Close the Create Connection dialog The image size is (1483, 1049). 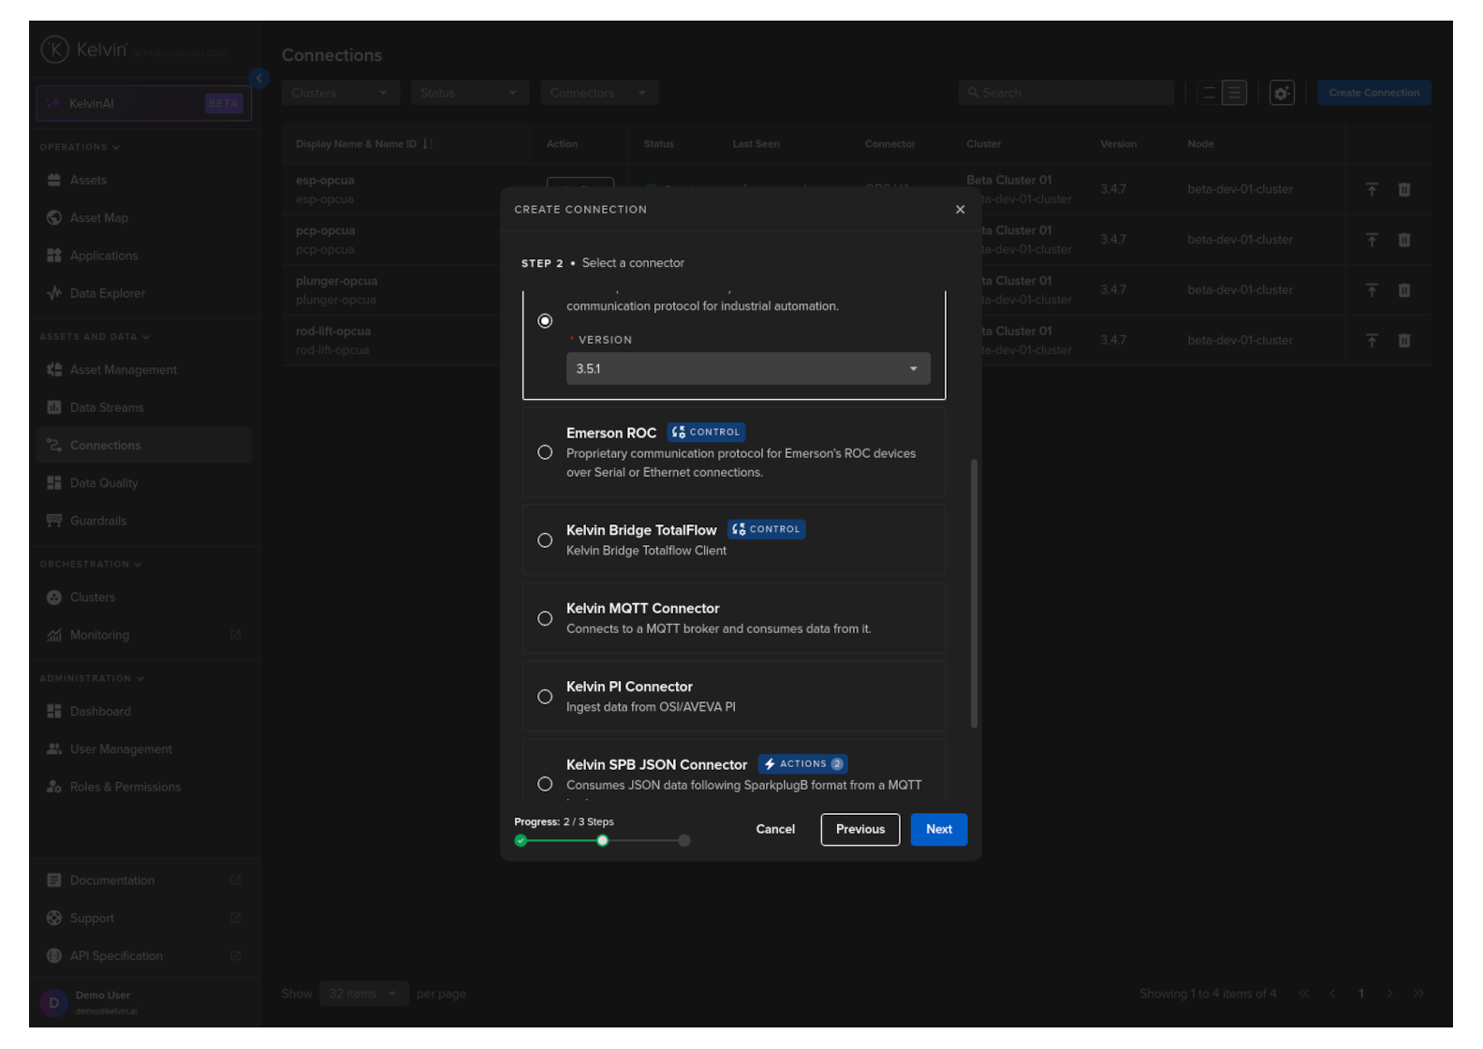(x=960, y=210)
